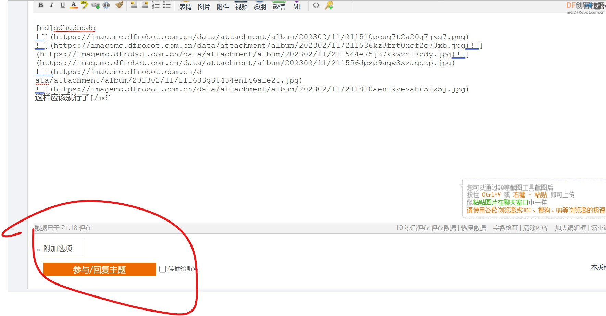Viewport: 606px width, 316px height.
Task: Click the key-plus password icon
Action: (x=329, y=5)
